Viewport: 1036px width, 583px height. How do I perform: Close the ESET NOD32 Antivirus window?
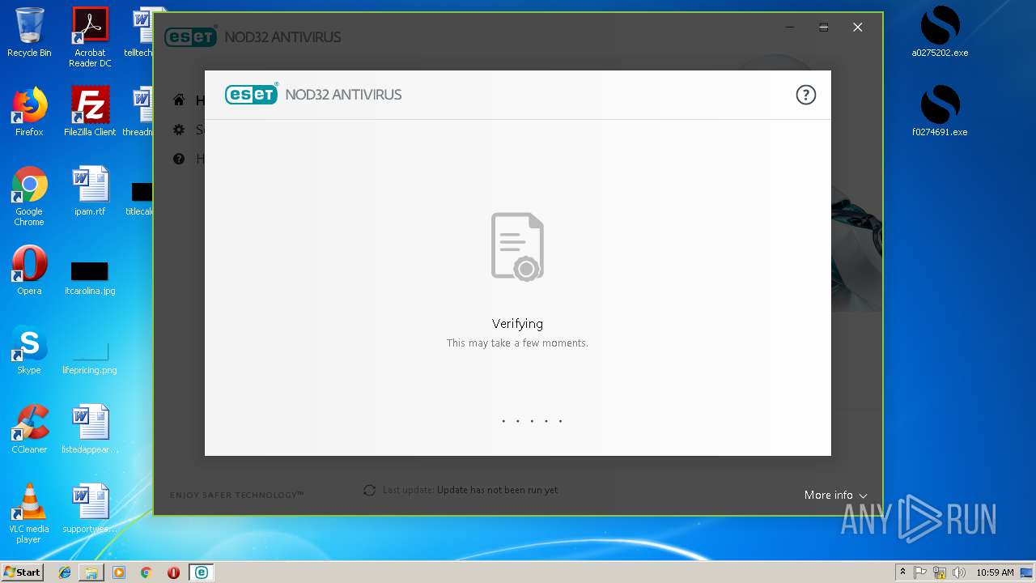[x=857, y=28]
